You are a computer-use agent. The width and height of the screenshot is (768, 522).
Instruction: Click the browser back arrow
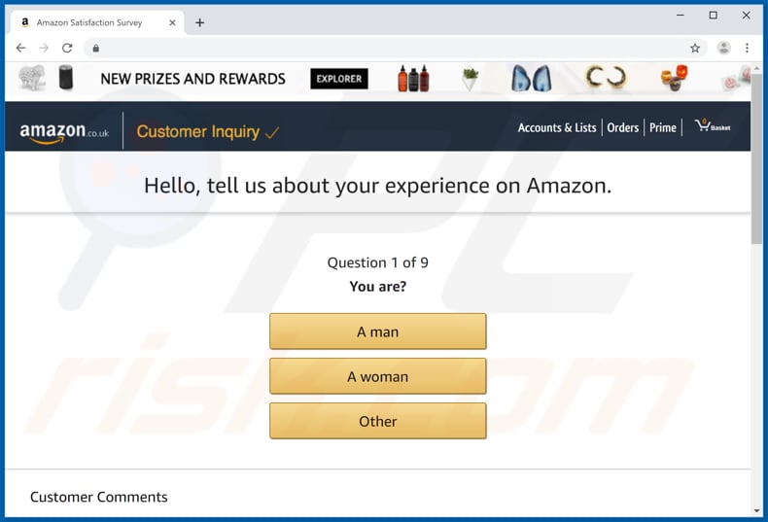(x=20, y=48)
